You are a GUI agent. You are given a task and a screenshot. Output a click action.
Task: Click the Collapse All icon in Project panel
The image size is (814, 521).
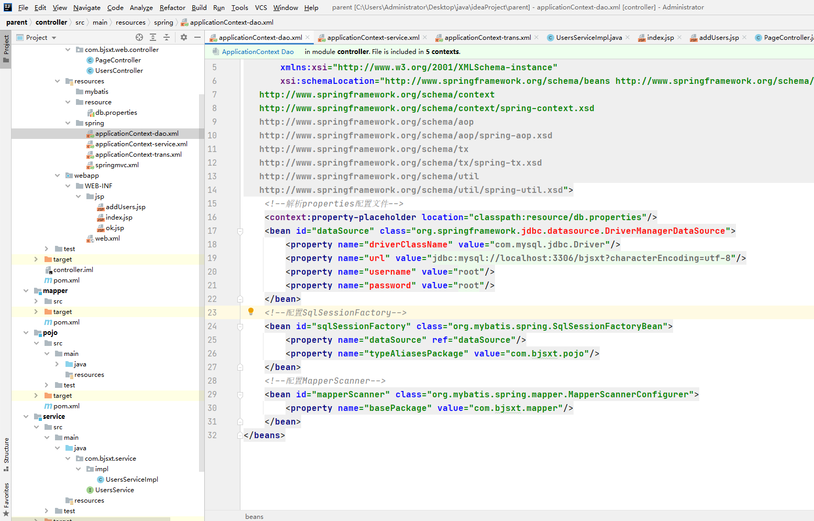[167, 37]
